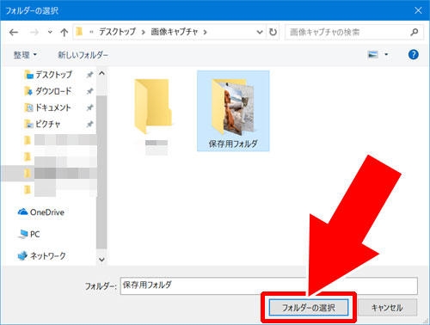Select PC in the navigation pane
The width and height of the screenshot is (430, 325).
click(x=28, y=234)
